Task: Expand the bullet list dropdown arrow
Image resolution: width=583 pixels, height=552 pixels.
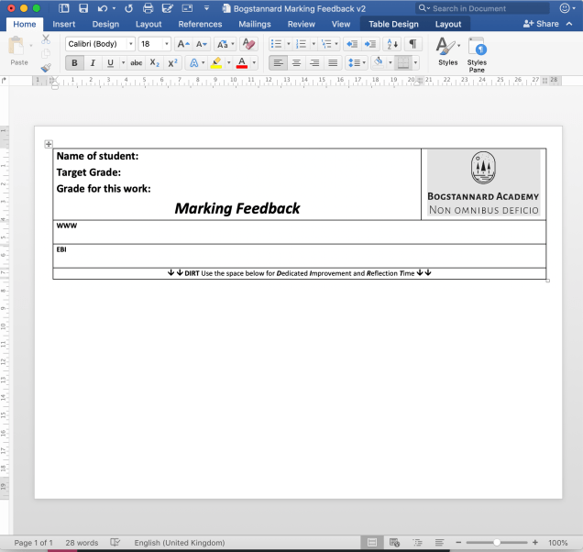Action: coord(289,44)
